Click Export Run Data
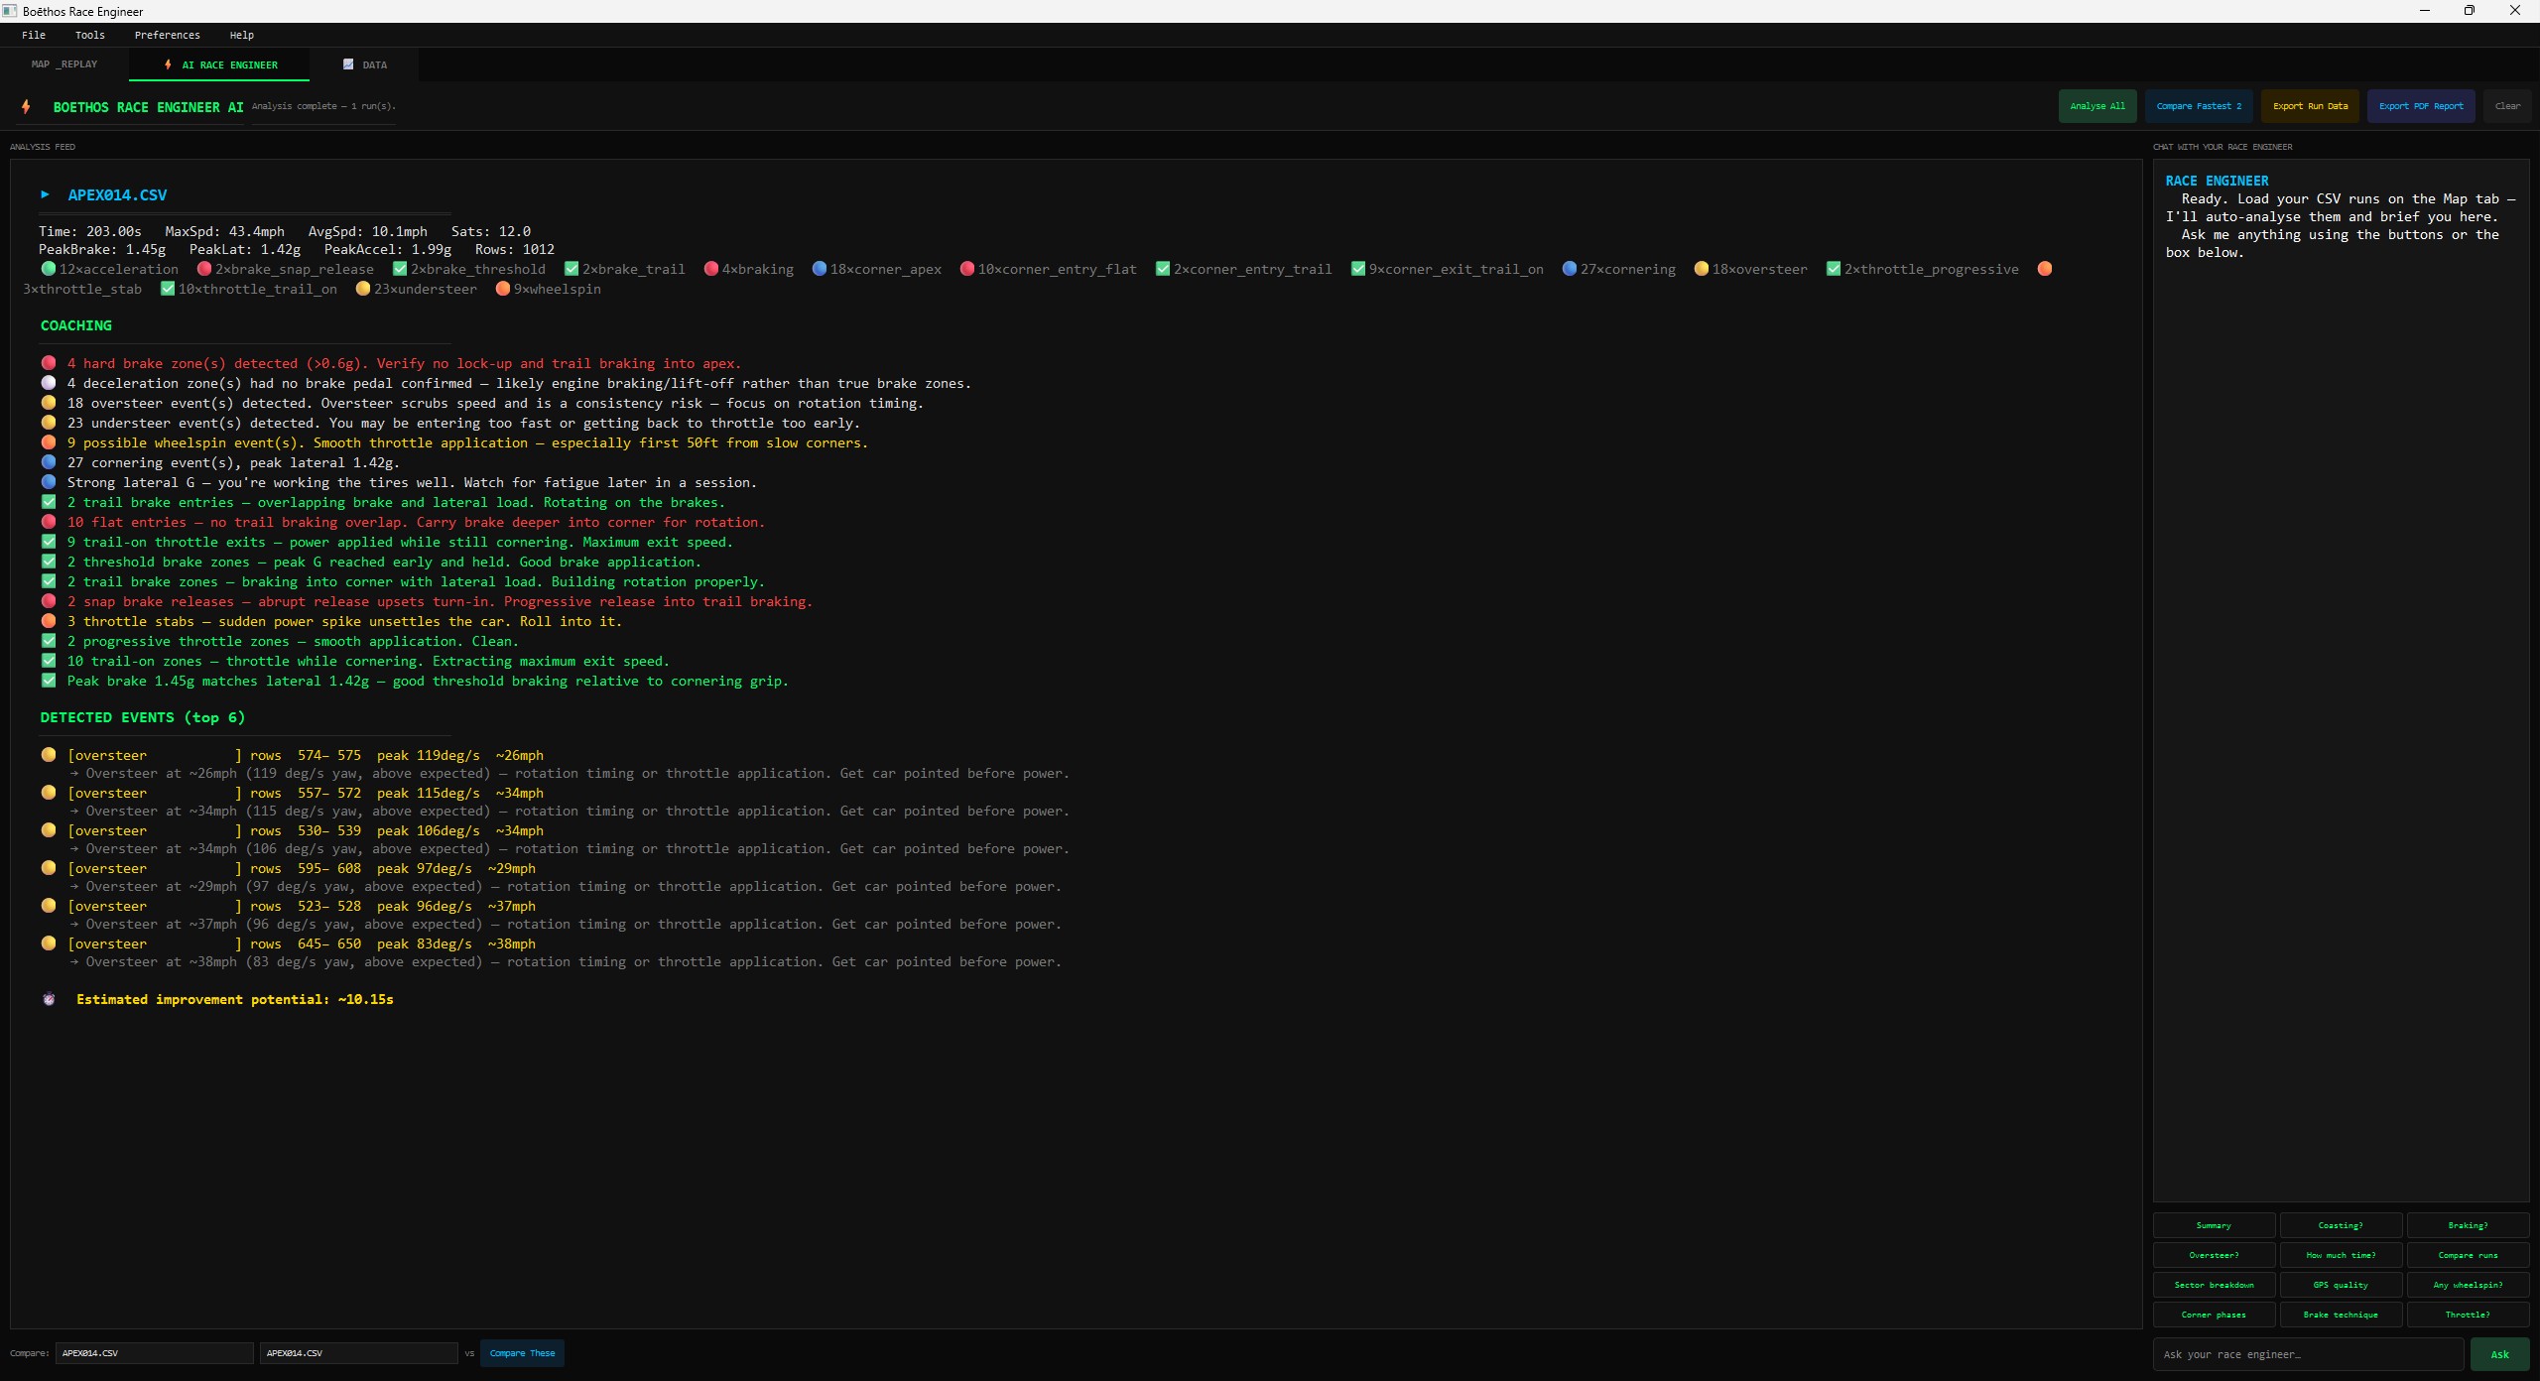 click(x=2310, y=106)
